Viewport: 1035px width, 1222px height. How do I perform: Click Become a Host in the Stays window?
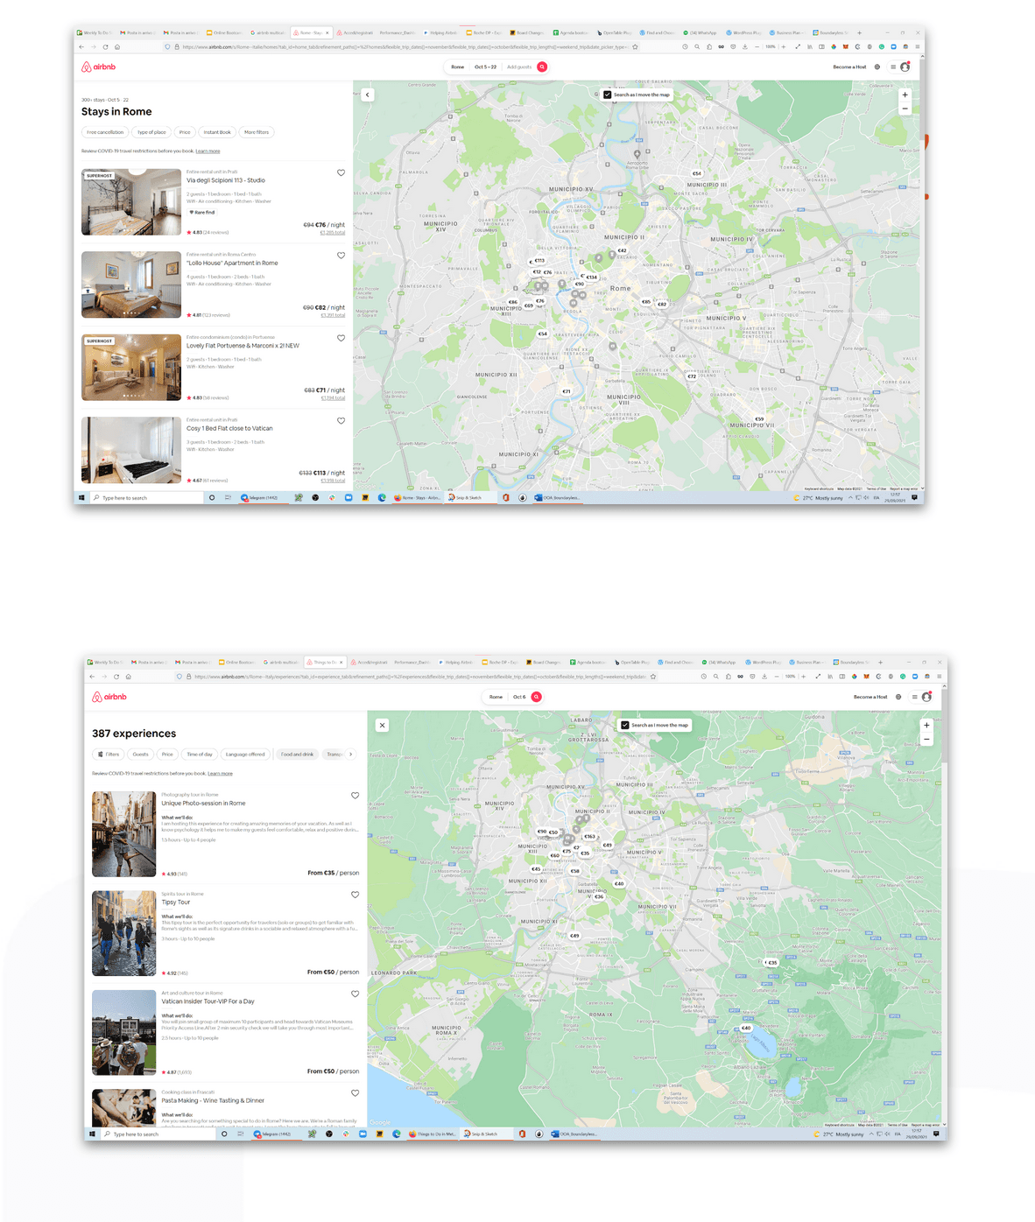[x=849, y=67]
